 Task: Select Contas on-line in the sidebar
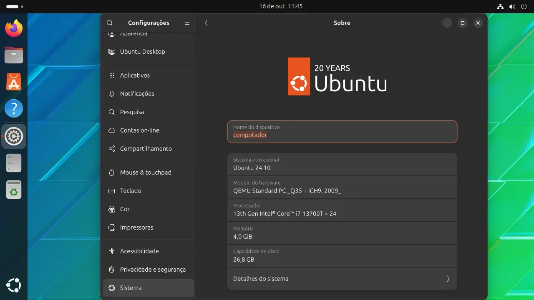(149, 130)
